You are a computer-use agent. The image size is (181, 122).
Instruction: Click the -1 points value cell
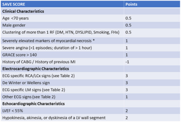pos(128,62)
